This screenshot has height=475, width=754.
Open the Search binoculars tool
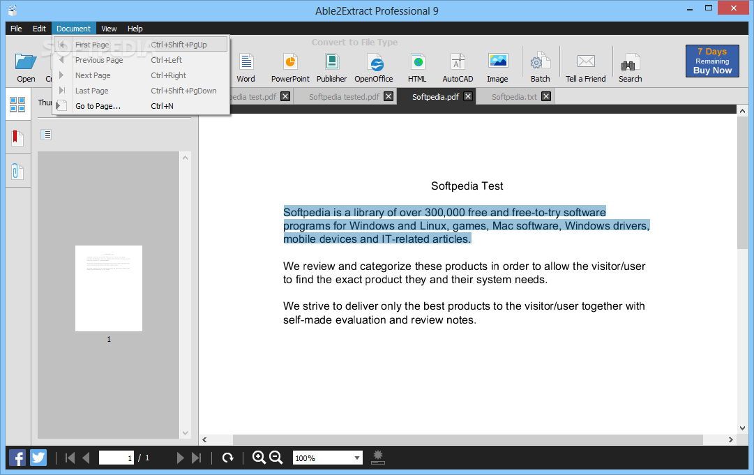click(630, 67)
